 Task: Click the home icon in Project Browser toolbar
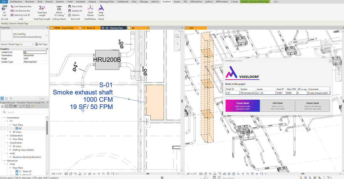click(x=2, y=106)
